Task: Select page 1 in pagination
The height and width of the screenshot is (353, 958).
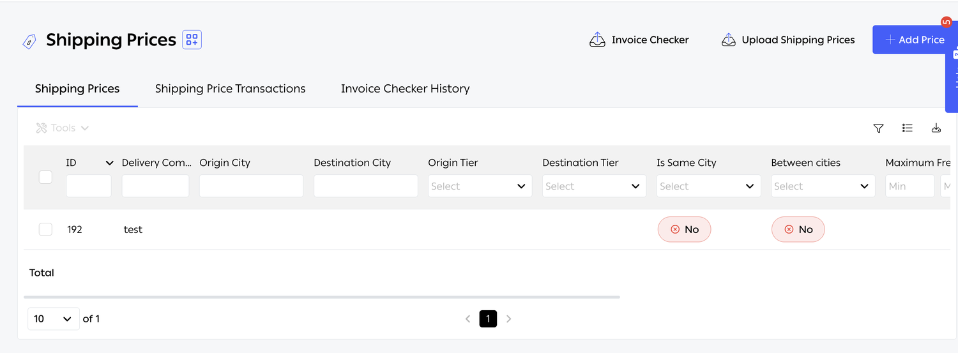Action: pos(488,319)
